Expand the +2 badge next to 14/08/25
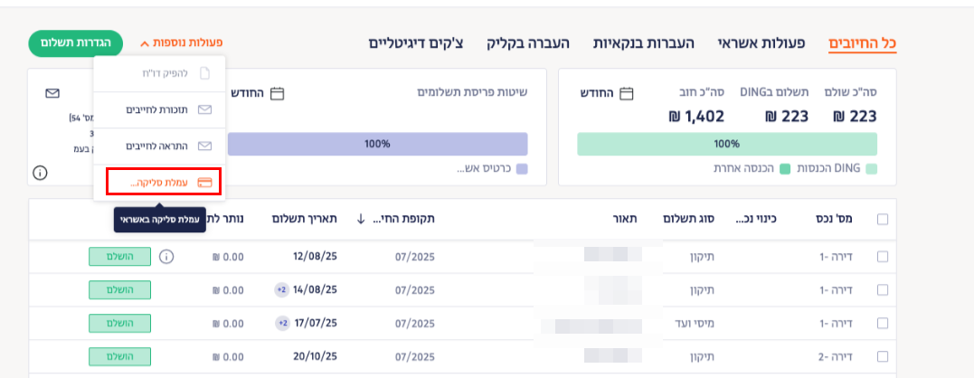Viewport: 974px width, 378px height. [282, 290]
